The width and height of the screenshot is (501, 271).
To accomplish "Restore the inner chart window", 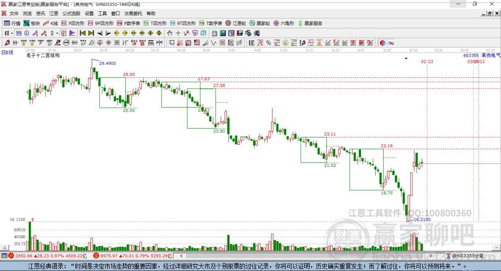I will pyautogui.click(x=489, y=13).
